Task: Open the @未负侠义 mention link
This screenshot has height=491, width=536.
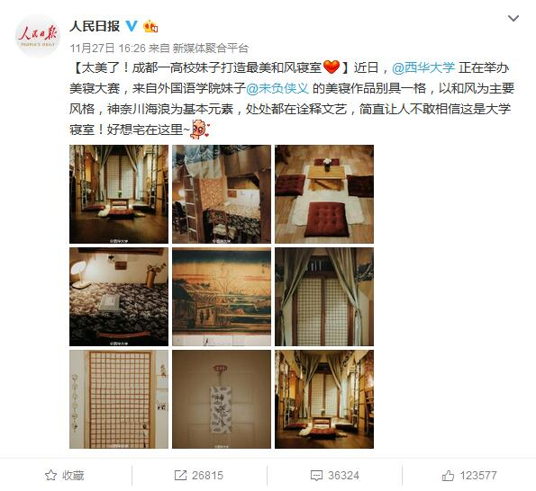Action: [x=277, y=88]
